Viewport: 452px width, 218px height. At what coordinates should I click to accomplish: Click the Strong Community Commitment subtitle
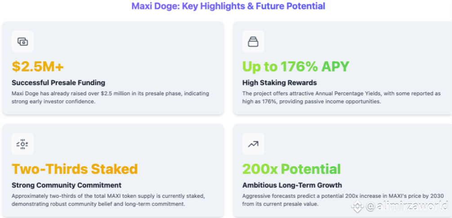(67, 185)
